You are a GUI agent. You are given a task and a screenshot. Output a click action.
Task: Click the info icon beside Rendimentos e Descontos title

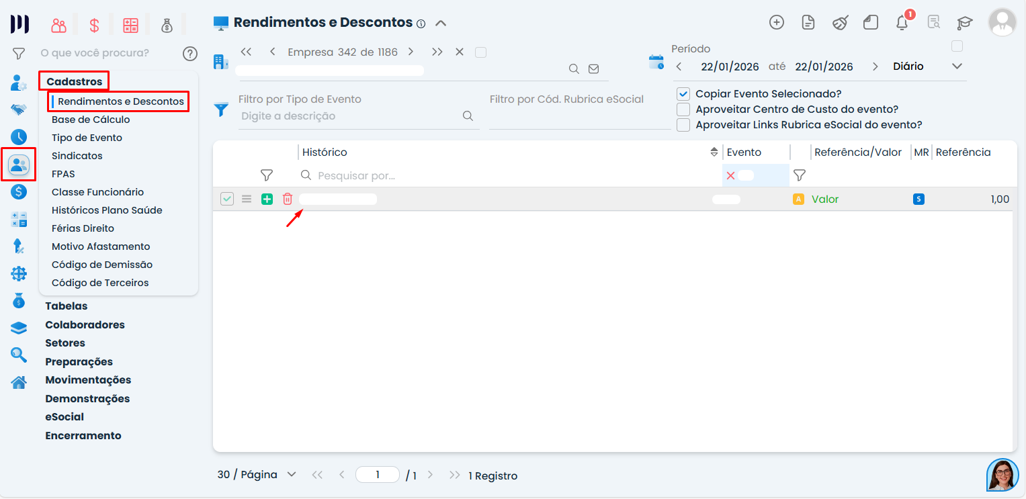click(421, 24)
